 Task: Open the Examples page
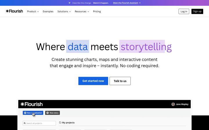[48, 11]
